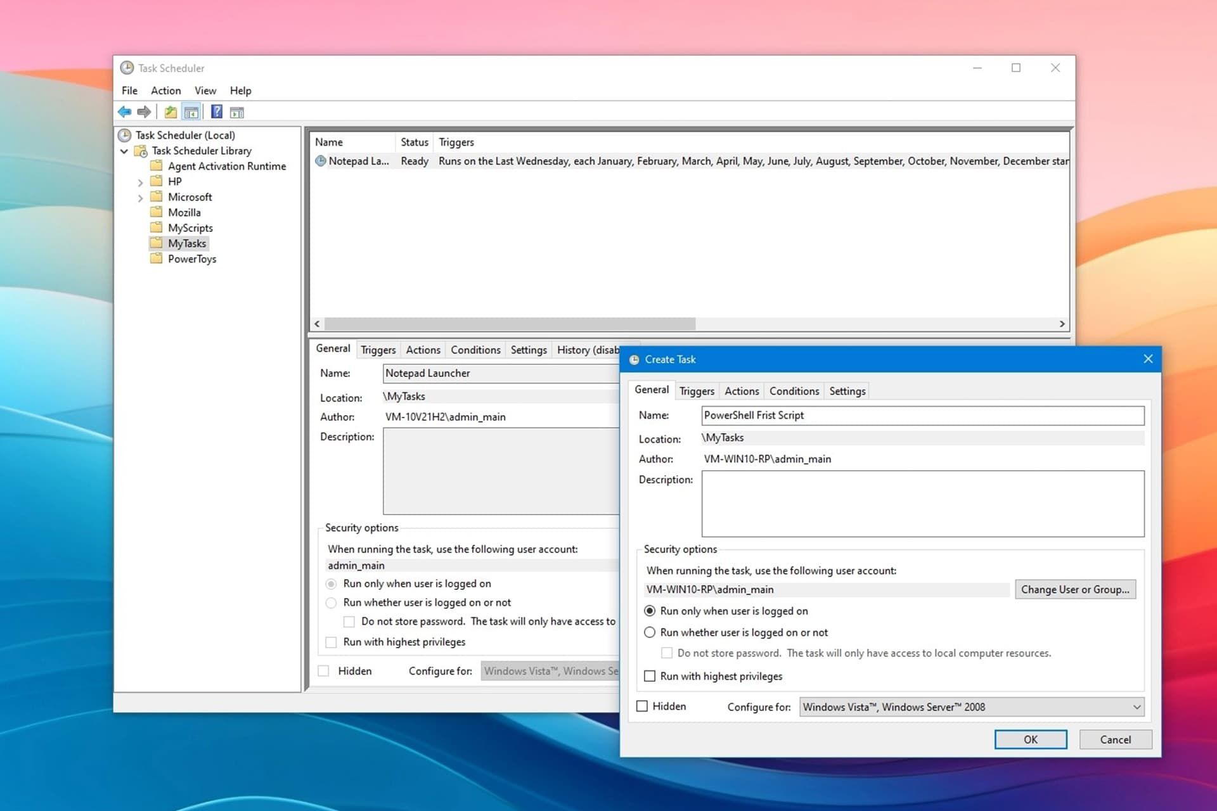
Task: Expand the HP folder node
Action: point(140,182)
